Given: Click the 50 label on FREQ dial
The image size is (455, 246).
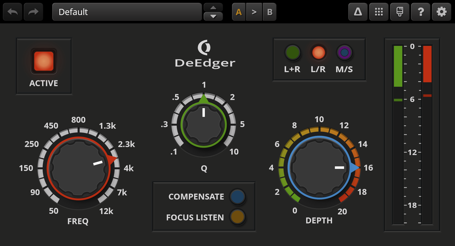Looking at the screenshot, I should [54, 211].
